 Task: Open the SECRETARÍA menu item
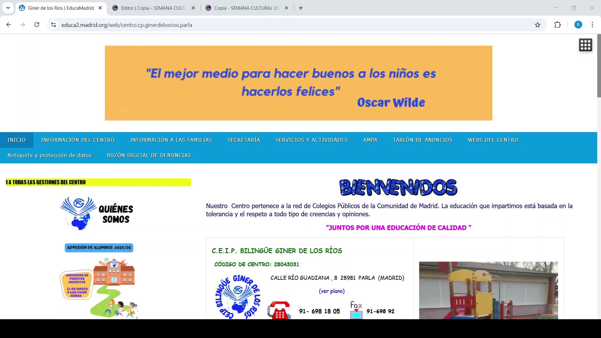(244, 140)
